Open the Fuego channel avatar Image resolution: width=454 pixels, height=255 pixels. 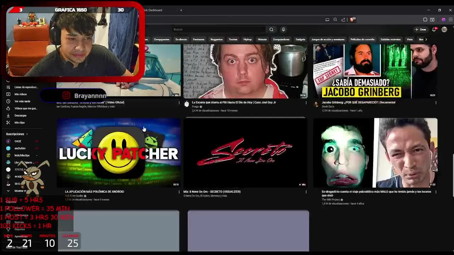click(187, 104)
